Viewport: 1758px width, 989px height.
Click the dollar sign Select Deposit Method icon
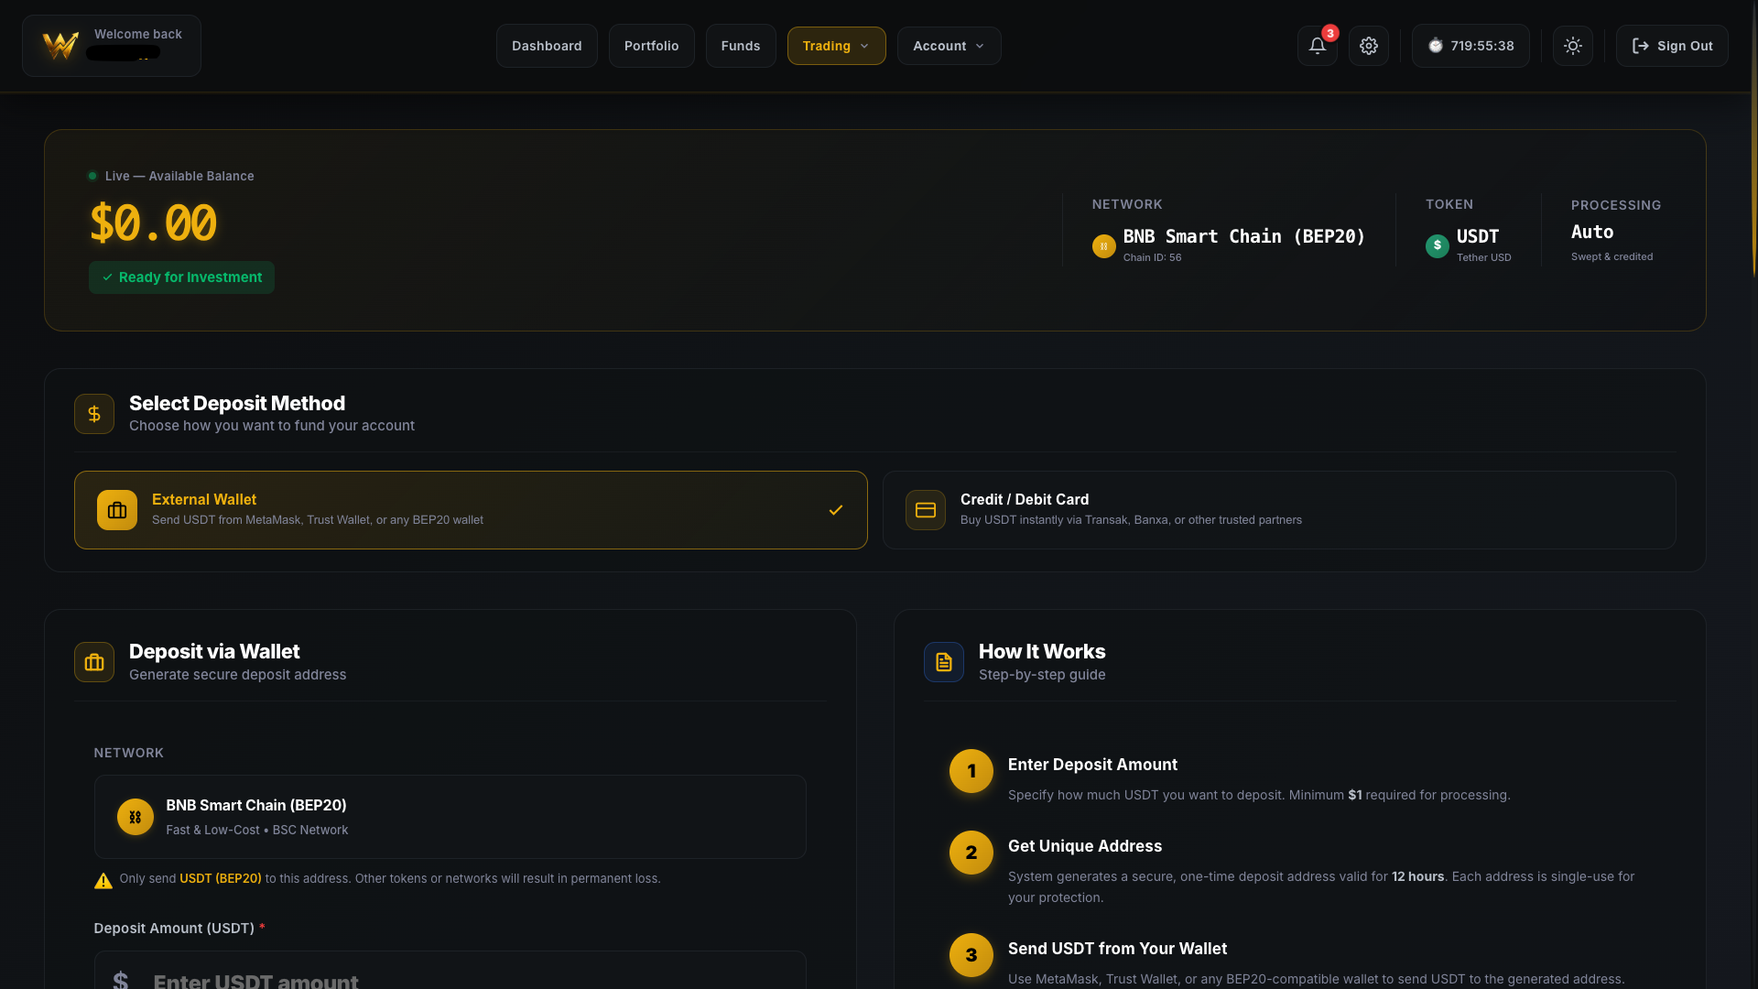(x=94, y=414)
